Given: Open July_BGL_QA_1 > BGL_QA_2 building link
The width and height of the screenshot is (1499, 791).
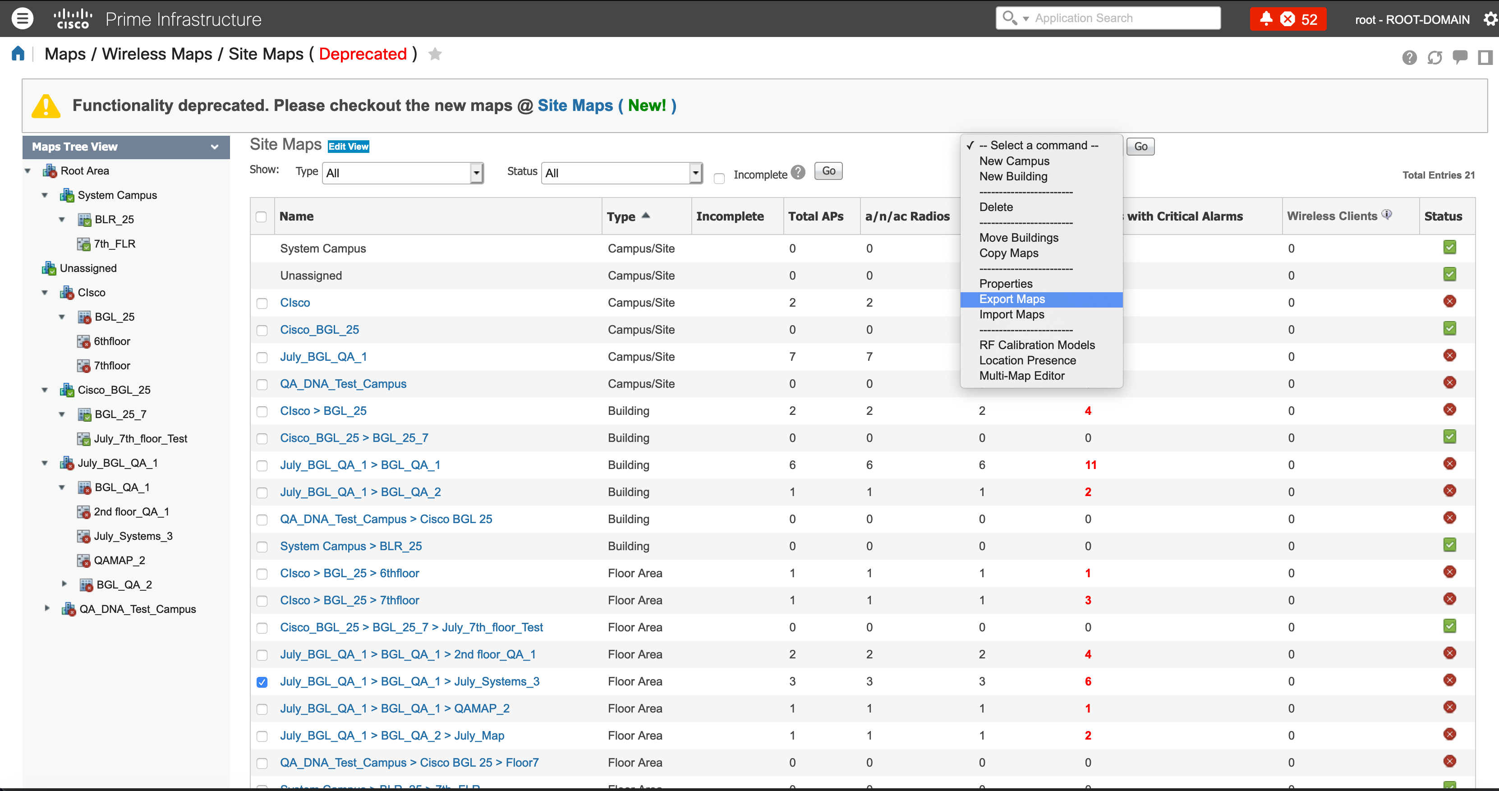Looking at the screenshot, I should click(360, 492).
